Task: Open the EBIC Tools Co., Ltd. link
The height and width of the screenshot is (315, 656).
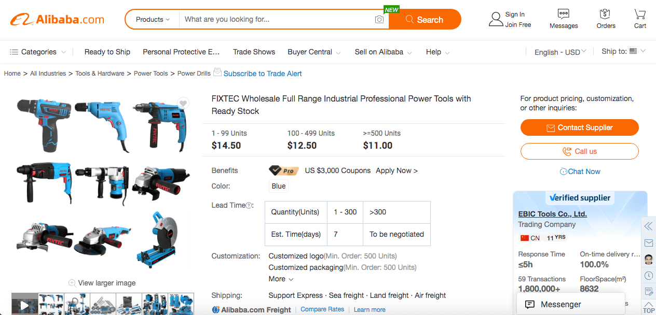Action: coord(552,214)
